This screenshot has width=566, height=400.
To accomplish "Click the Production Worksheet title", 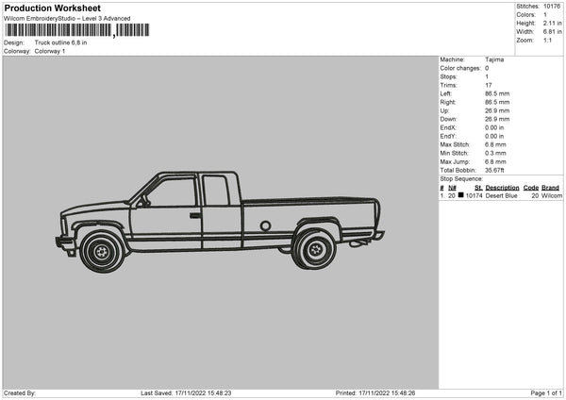I will 52,8.
